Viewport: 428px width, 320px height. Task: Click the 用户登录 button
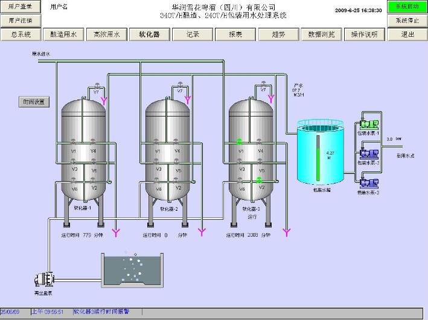pyautogui.click(x=21, y=7)
